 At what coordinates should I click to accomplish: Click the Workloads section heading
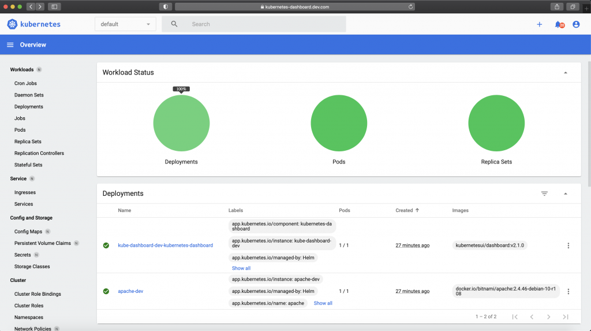22,69
